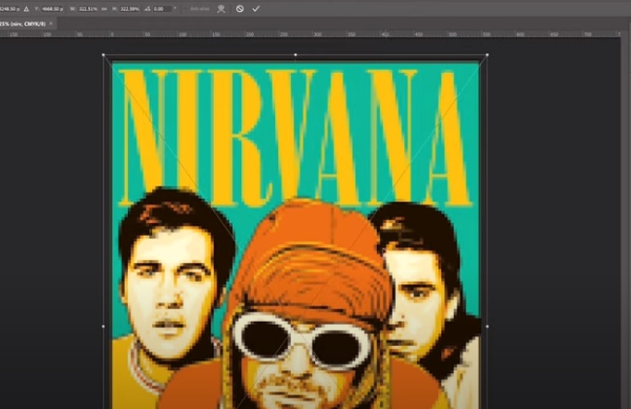
Task: Click the left-middle transform handle
Action: click(x=104, y=327)
